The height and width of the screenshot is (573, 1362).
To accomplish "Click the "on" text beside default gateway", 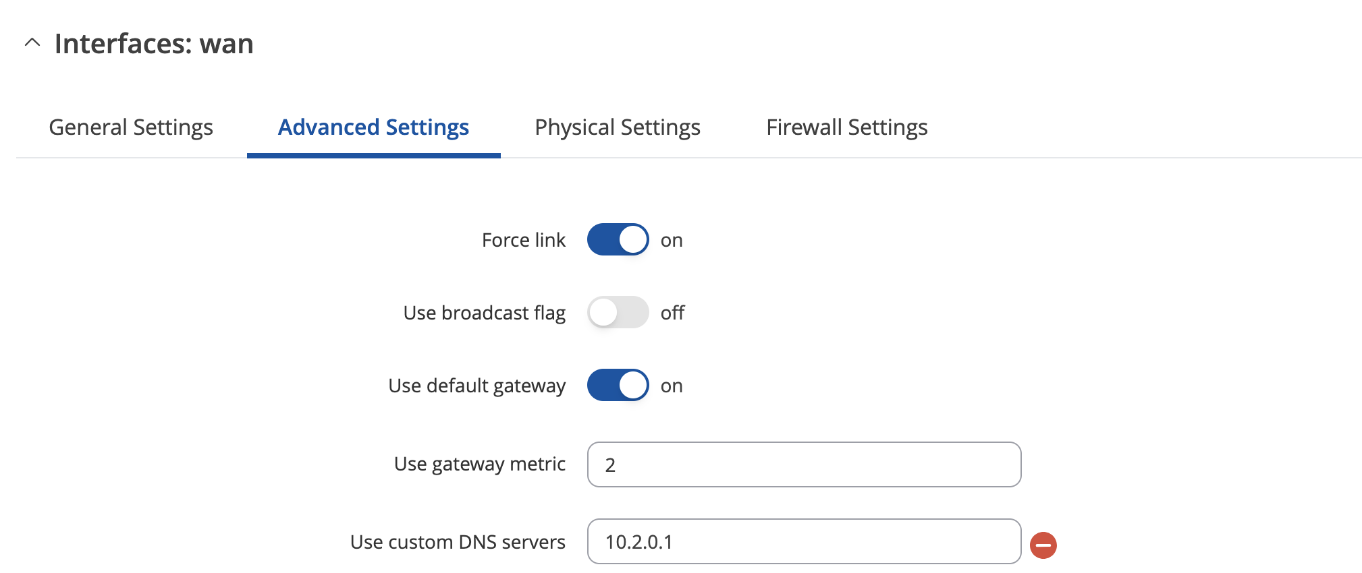I will (x=672, y=386).
